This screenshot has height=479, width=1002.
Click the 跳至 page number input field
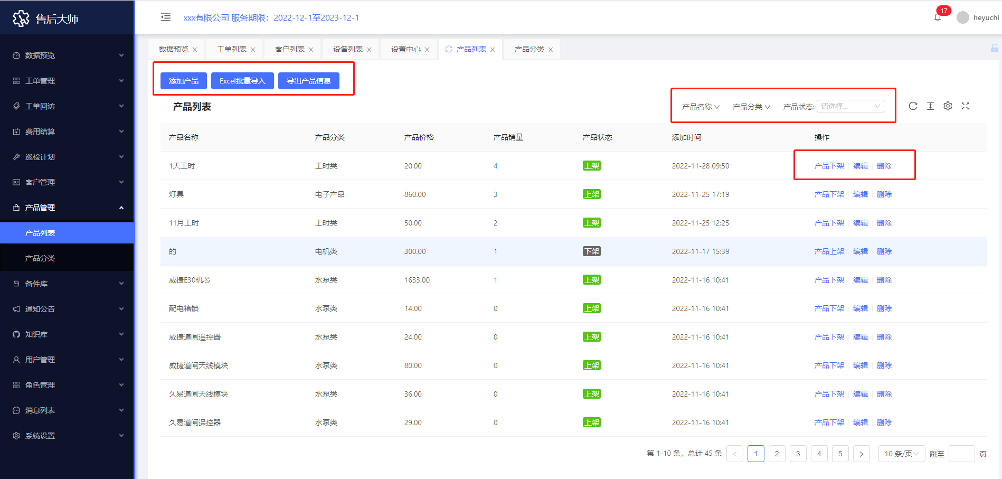pos(961,454)
